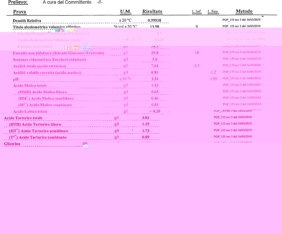Click the L.Inf. column header
Image resolution: width=282 pixels, height=234 pixels.
coord(197,12)
